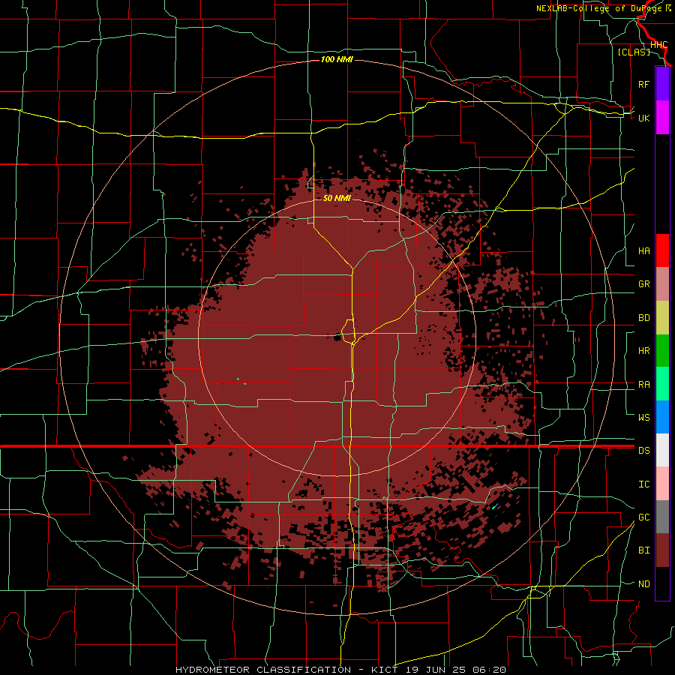Click the DS legend label
Viewport: 675px width, 675px height.
pos(643,451)
